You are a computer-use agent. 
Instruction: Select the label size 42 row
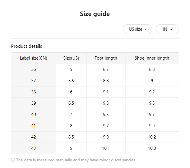tap(34, 137)
